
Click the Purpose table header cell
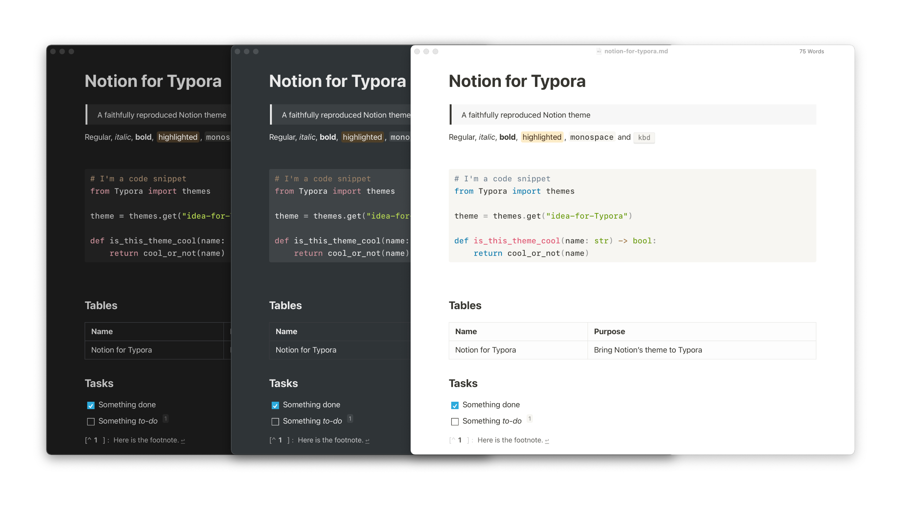(x=609, y=331)
